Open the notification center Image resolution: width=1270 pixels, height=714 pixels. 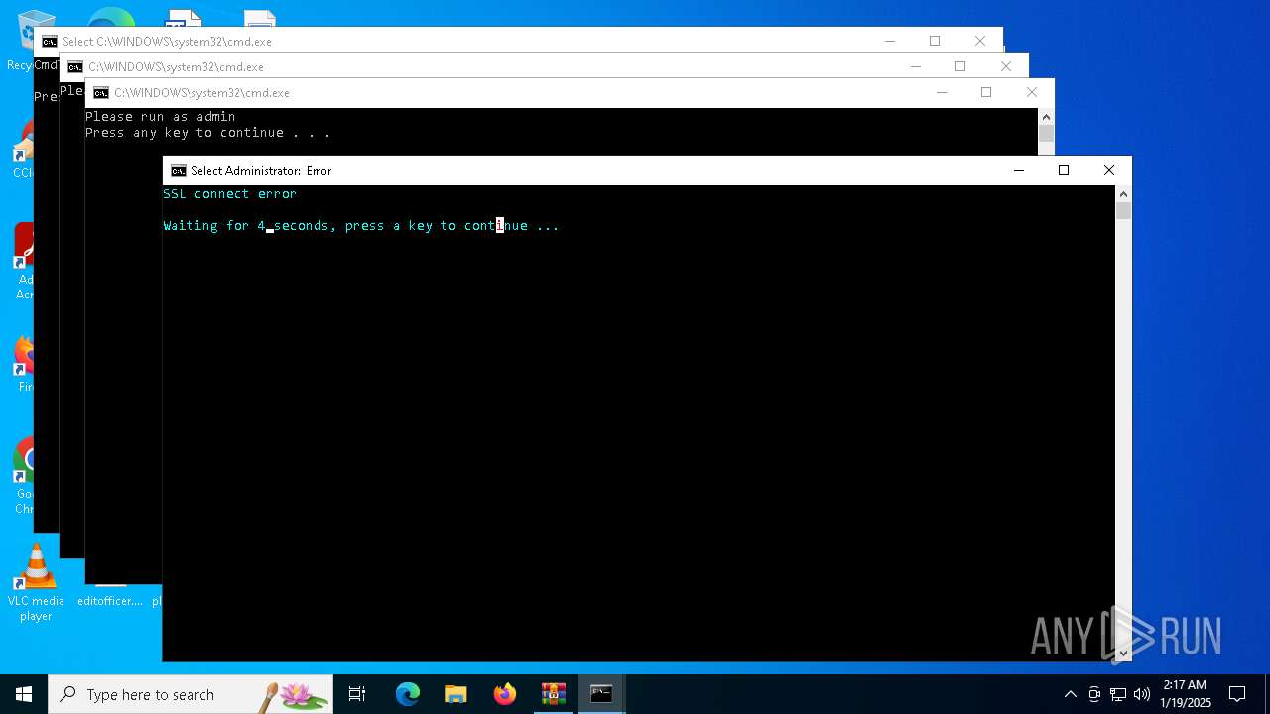(x=1237, y=694)
